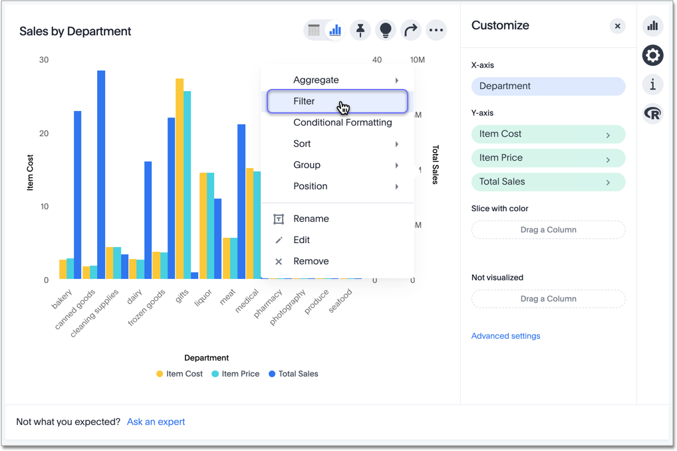Open R analysis icon in sidebar
The image size is (677, 451).
pos(652,114)
